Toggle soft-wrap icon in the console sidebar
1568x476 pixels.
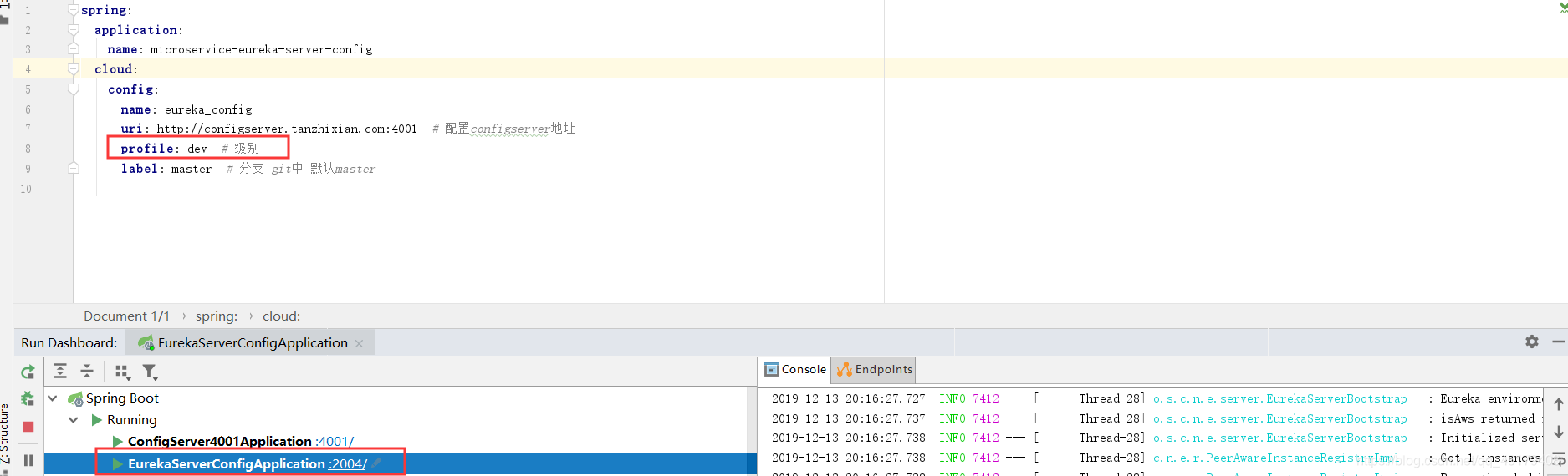coord(1559,459)
